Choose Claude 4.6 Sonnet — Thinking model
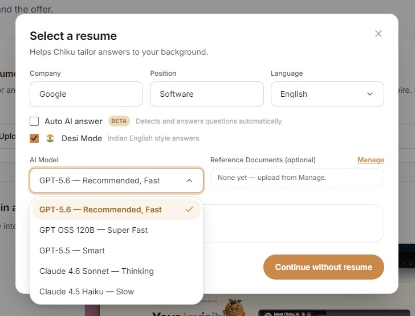 tap(116, 271)
